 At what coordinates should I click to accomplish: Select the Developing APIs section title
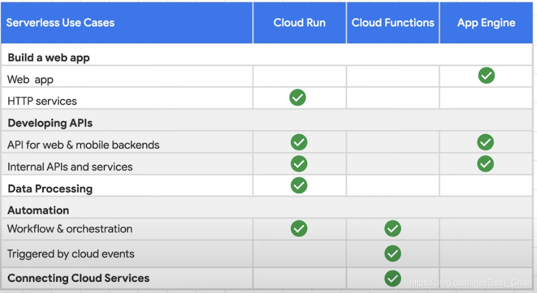[50, 123]
